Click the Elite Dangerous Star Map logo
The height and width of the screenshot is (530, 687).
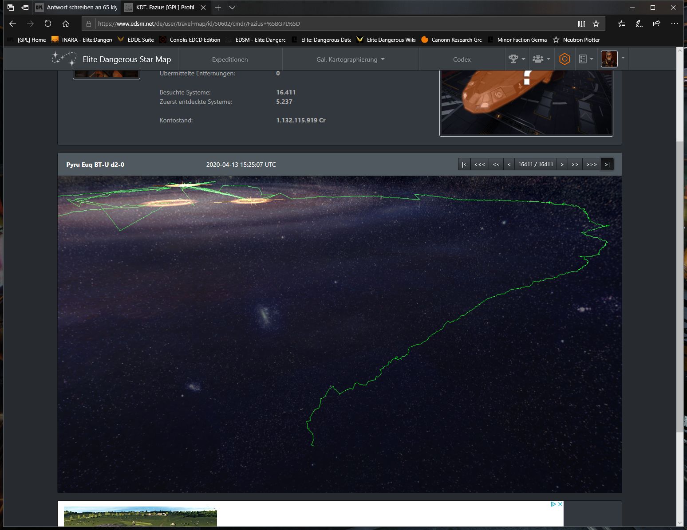pyautogui.click(x=111, y=59)
